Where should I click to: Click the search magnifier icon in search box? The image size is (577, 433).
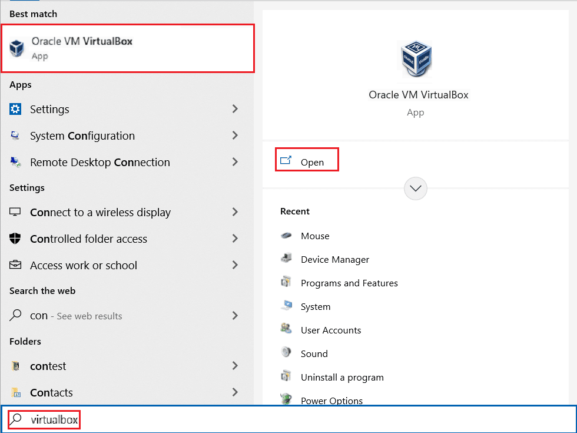click(16, 419)
